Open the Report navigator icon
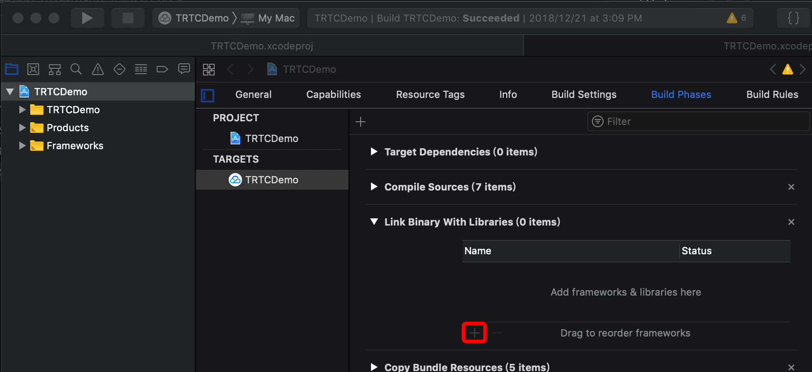Image resolution: width=812 pixels, height=372 pixels. click(x=184, y=69)
